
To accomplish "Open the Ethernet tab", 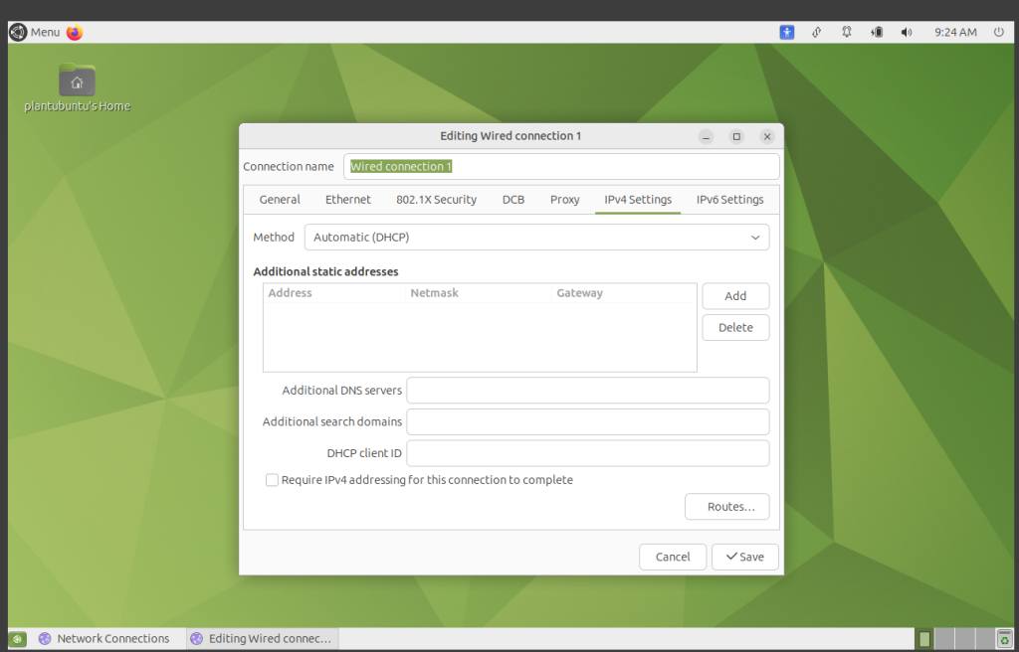I will tap(347, 200).
